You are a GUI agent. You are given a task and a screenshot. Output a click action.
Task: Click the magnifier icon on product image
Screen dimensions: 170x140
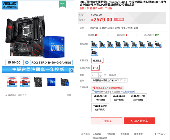click(x=72, y=71)
